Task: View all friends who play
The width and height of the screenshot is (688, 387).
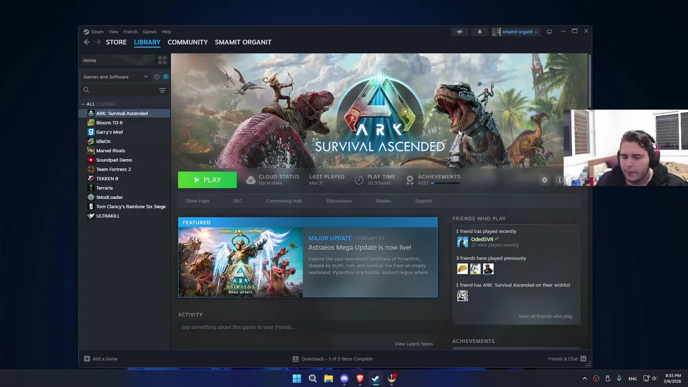Action: point(545,316)
